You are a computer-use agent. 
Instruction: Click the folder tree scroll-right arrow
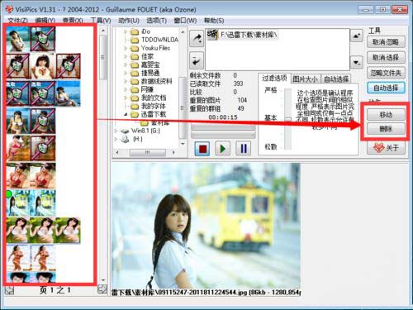(173, 152)
